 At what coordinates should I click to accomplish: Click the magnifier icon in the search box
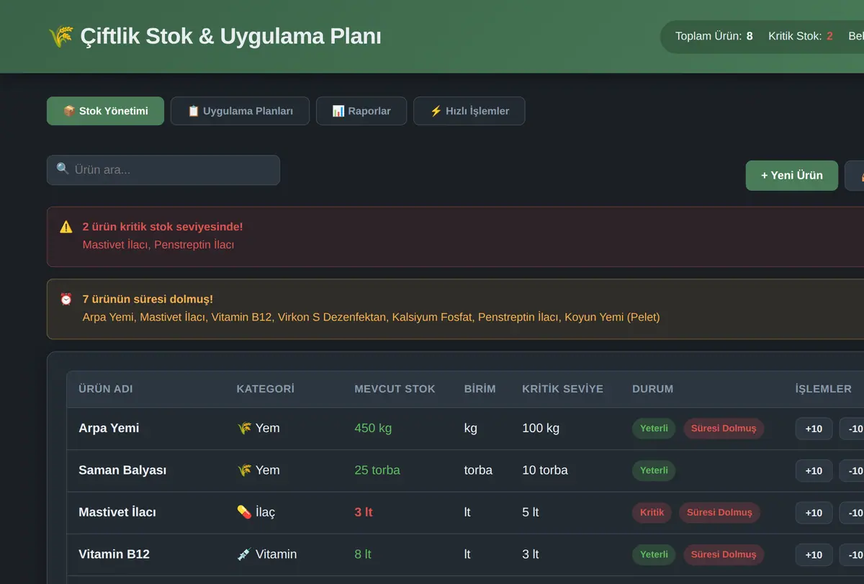pos(63,169)
